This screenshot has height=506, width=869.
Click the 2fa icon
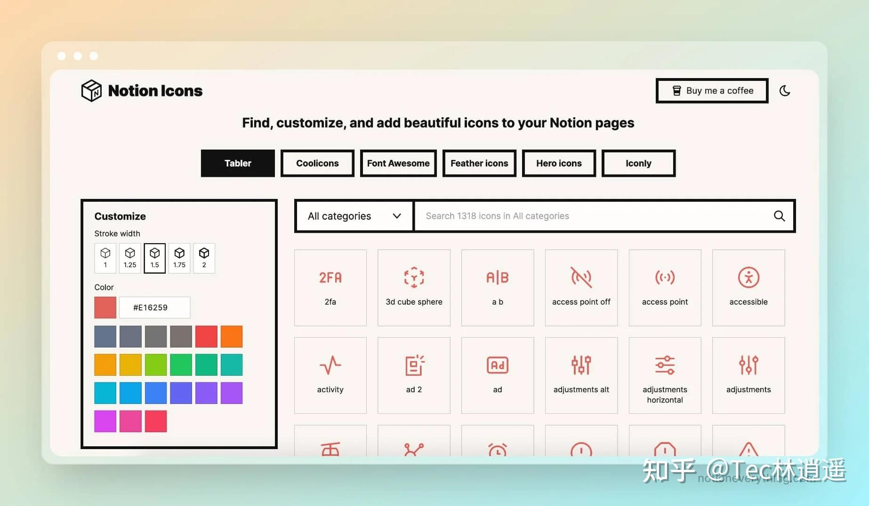pos(330,287)
